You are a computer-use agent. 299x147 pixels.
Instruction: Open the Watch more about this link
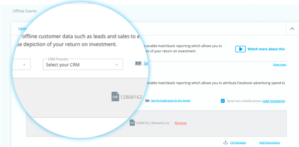tap(266, 49)
